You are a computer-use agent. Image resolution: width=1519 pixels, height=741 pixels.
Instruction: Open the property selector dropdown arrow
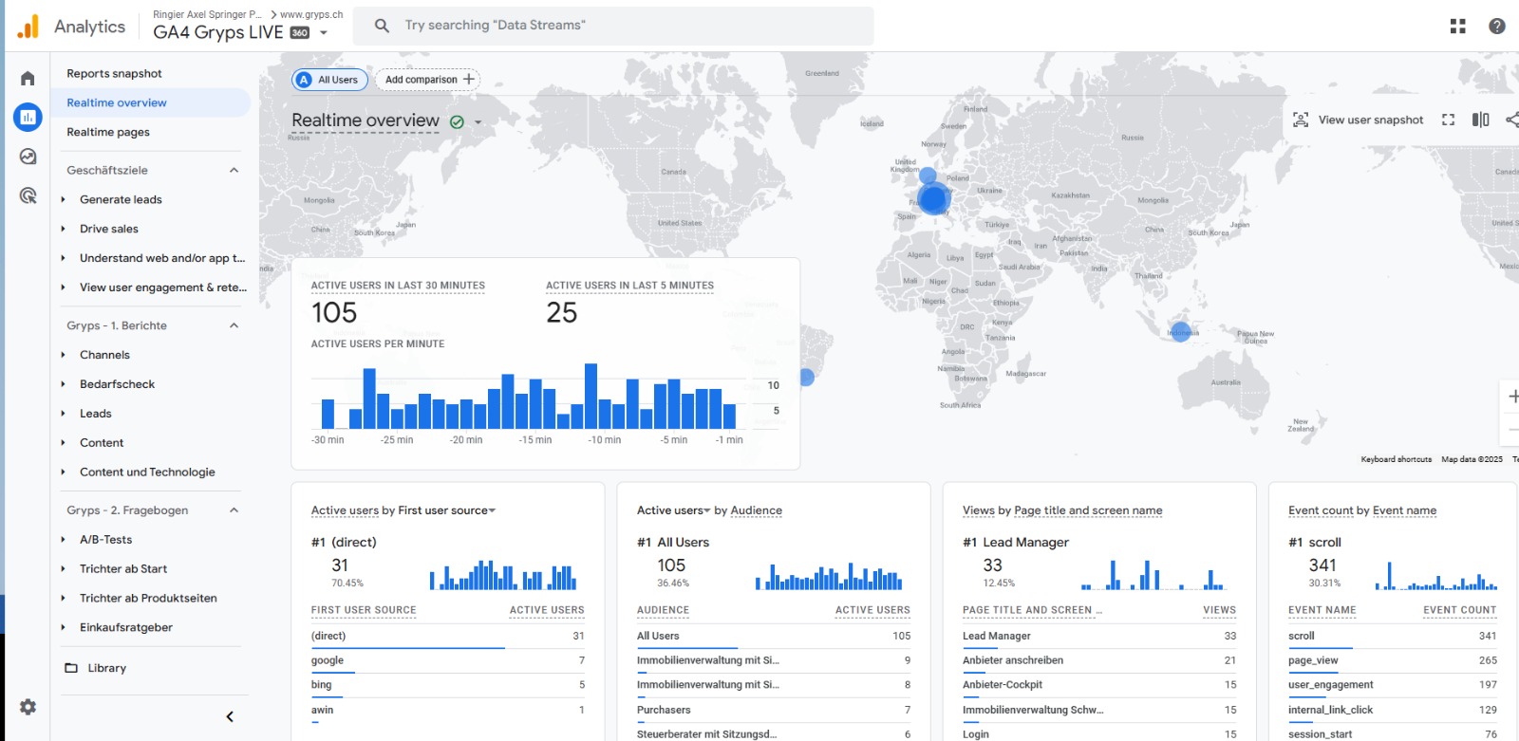coord(324,33)
